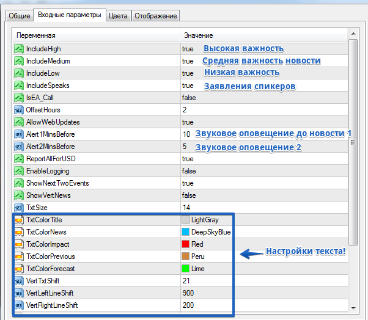Toggle ShowVertNews false value
Image resolution: width=368 pixels, height=320 pixels.
[x=189, y=195]
